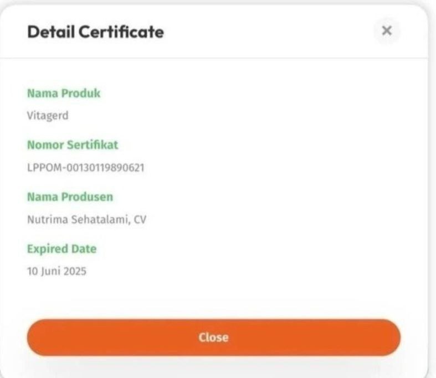Select certificate number LPPOM-00130119890621
Image resolution: width=436 pixels, height=378 pixels.
(86, 168)
